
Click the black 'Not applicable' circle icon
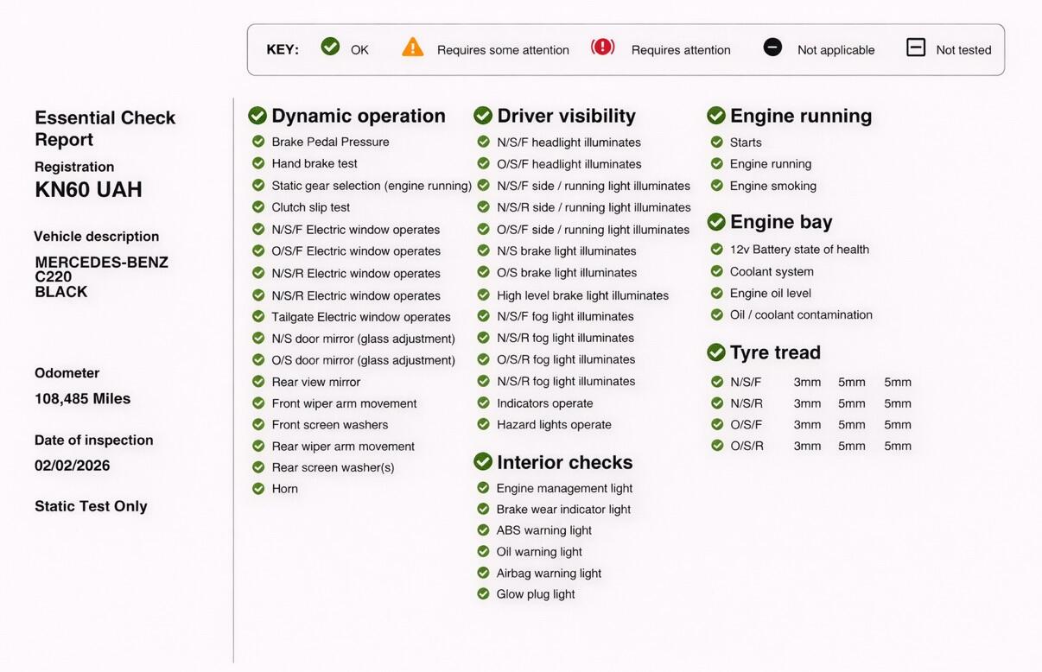[x=772, y=48]
